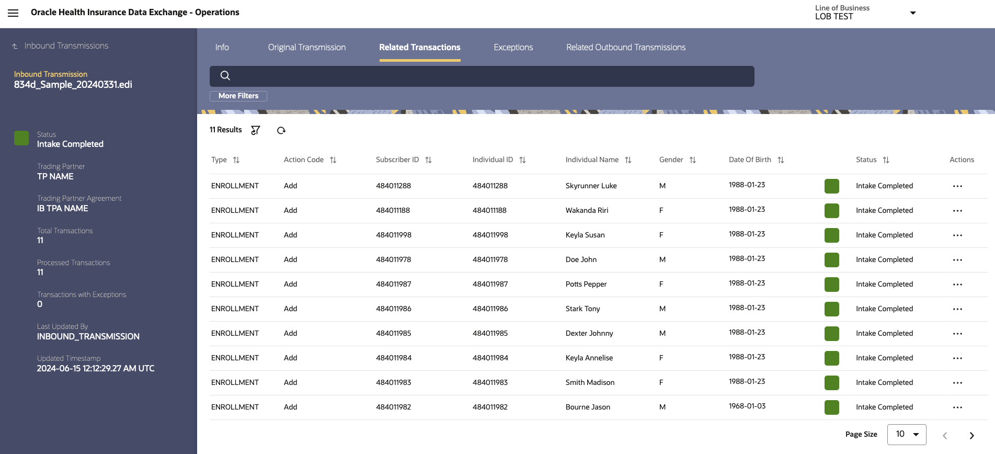The height and width of the screenshot is (454, 995).
Task: Open Related Outbound Transmissions tab
Action: [626, 47]
